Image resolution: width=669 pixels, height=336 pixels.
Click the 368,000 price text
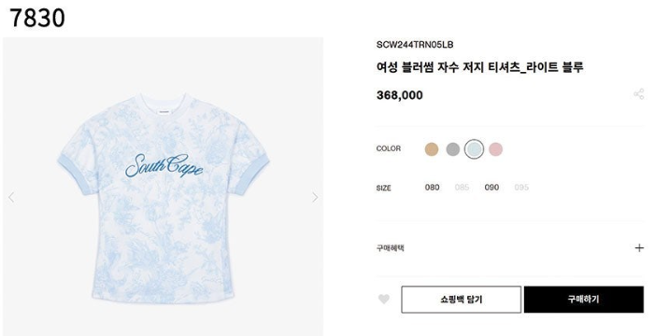(400, 95)
